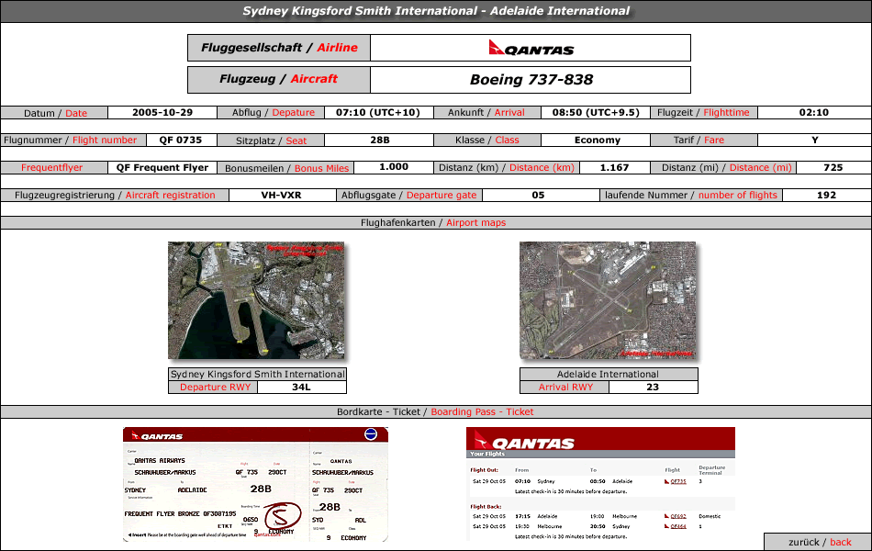Select the Boeing 737-838 aircraft text

coord(531,80)
